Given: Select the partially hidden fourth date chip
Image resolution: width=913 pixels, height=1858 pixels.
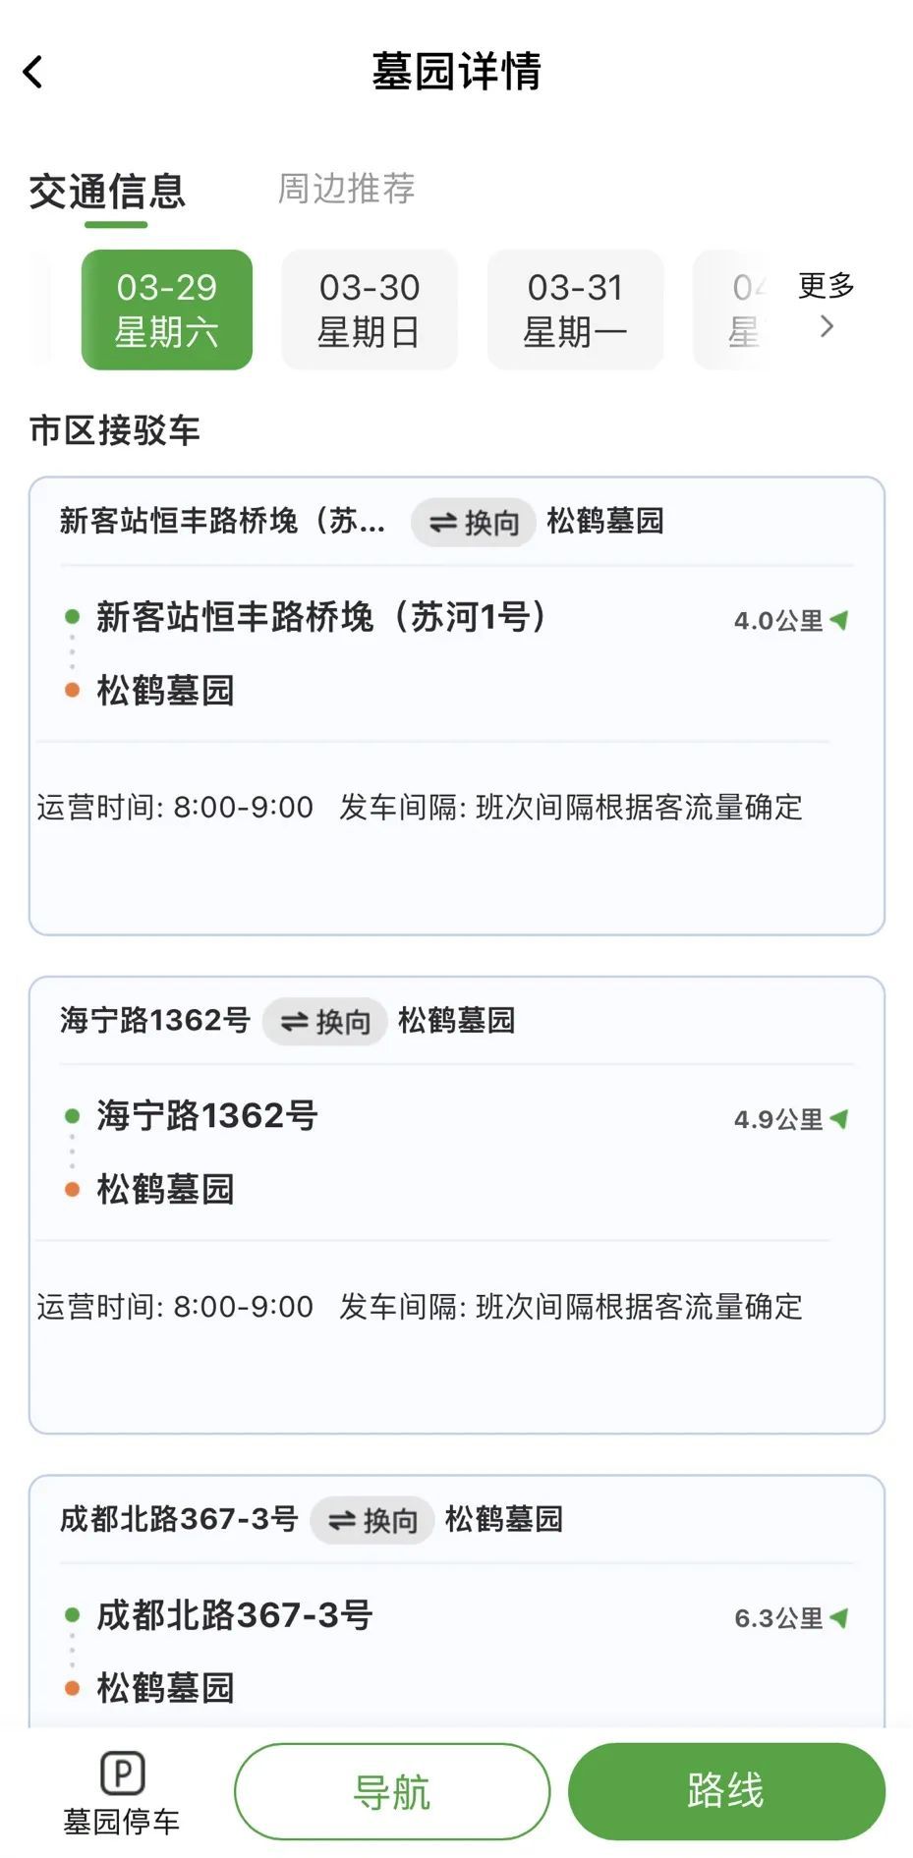Looking at the screenshot, I should coord(739,310).
